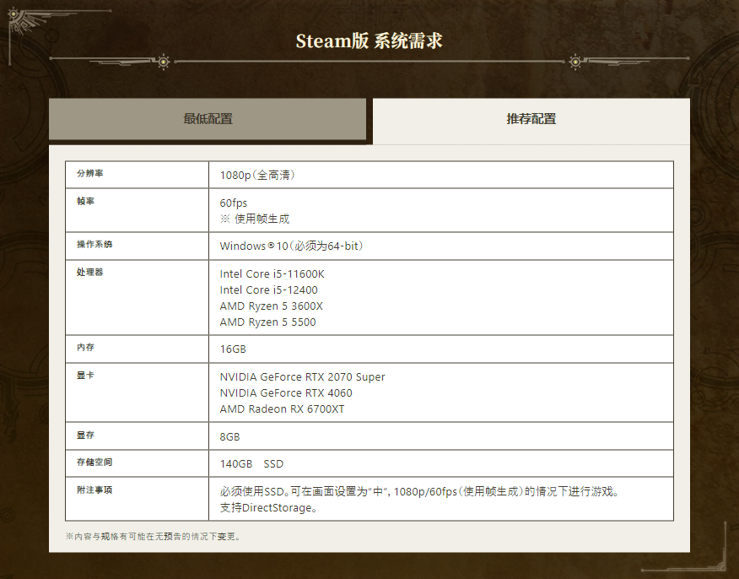
Task: Click the footnote about specs changing without notice
Action: coord(153,536)
